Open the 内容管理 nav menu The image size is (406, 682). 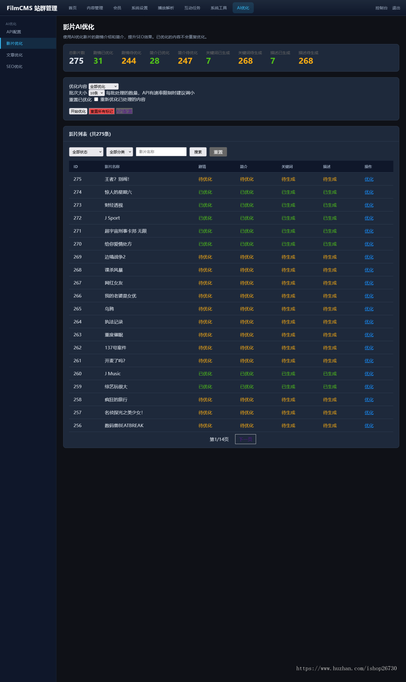tap(95, 8)
